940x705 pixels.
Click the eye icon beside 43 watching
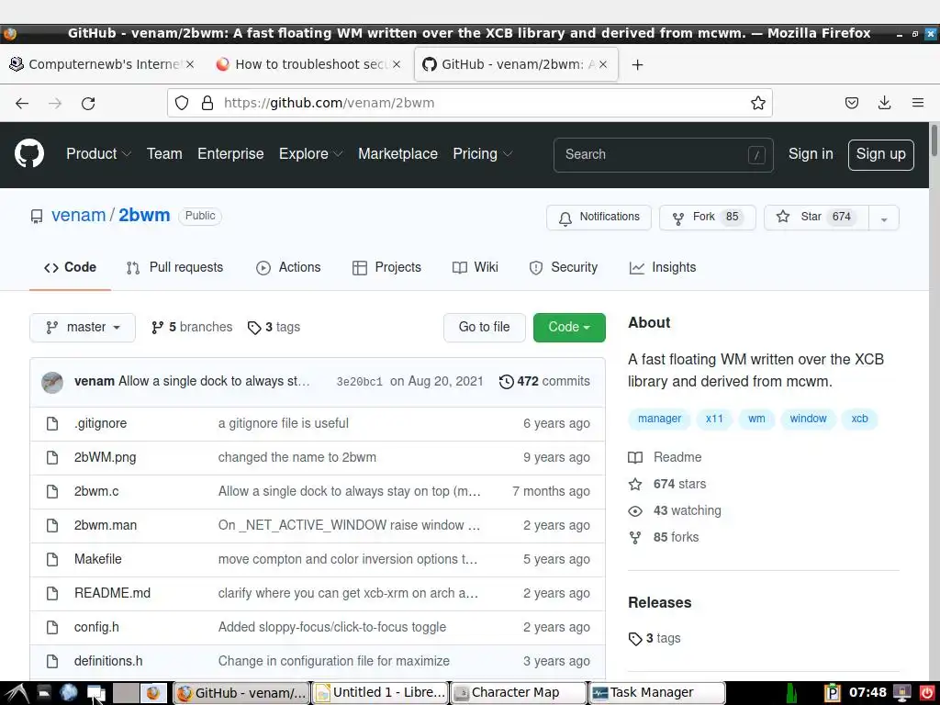[x=635, y=510]
